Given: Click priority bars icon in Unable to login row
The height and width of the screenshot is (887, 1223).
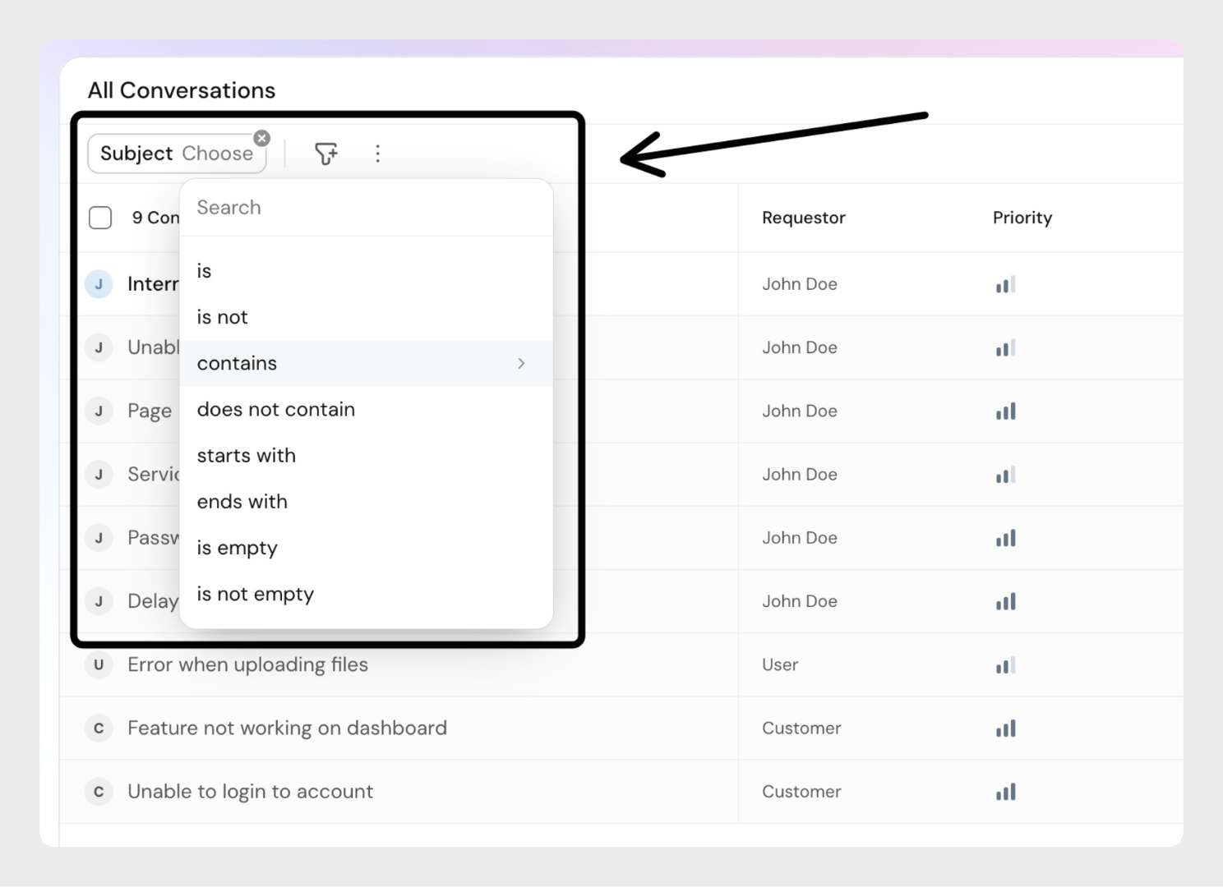Looking at the screenshot, I should point(1005,792).
